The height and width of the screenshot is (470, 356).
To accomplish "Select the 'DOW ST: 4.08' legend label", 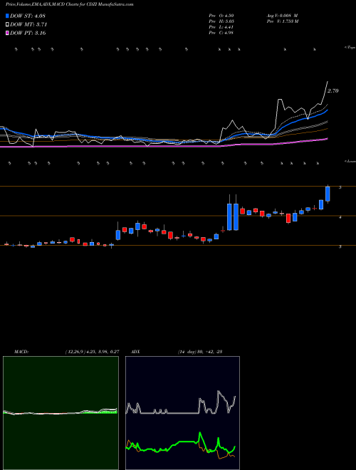I will pyautogui.click(x=28, y=16).
